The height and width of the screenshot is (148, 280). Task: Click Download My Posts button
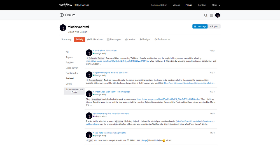point(74,91)
